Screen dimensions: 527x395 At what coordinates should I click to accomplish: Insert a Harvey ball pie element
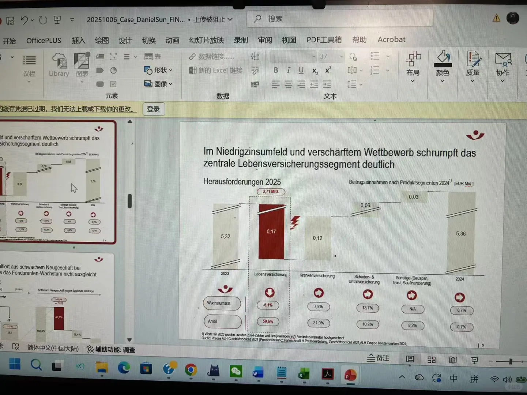(x=114, y=70)
